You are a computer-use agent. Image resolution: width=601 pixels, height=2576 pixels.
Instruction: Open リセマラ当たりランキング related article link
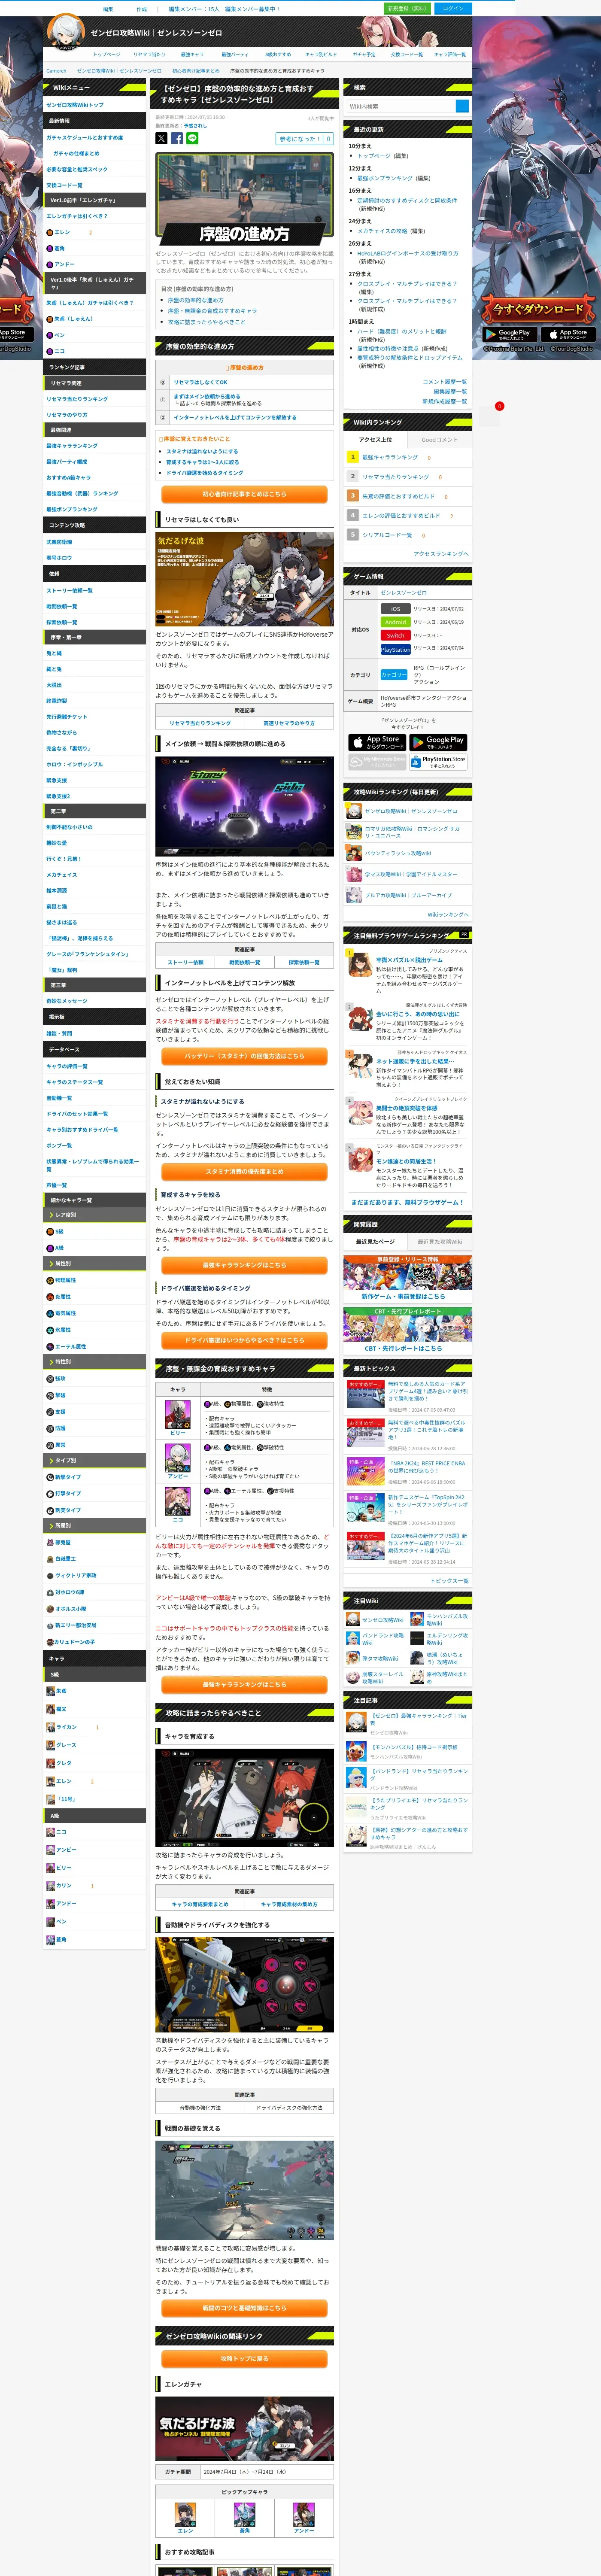click(x=200, y=723)
